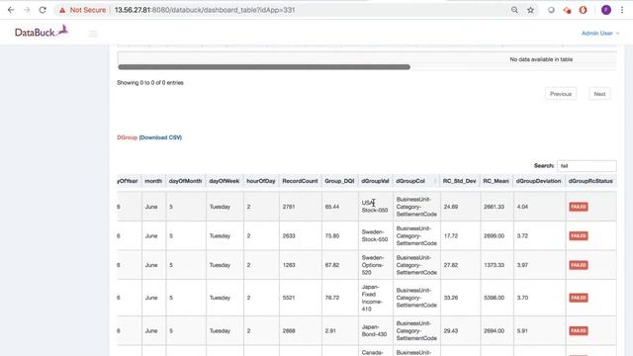This screenshot has width=633, height=356.
Task: Click RecordCount value 1263
Action: 289,265
